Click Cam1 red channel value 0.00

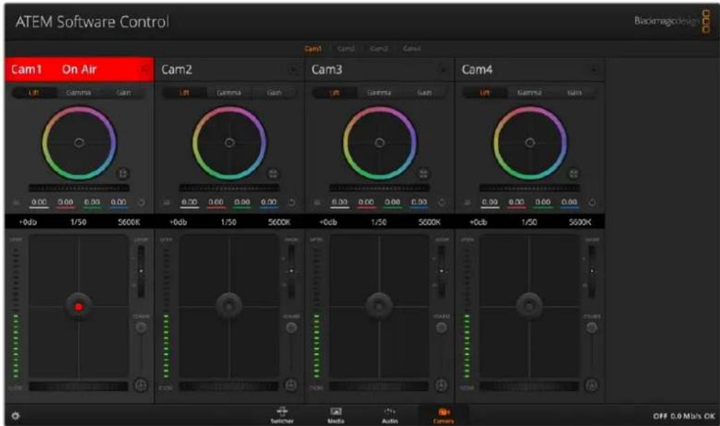pyautogui.click(x=65, y=203)
